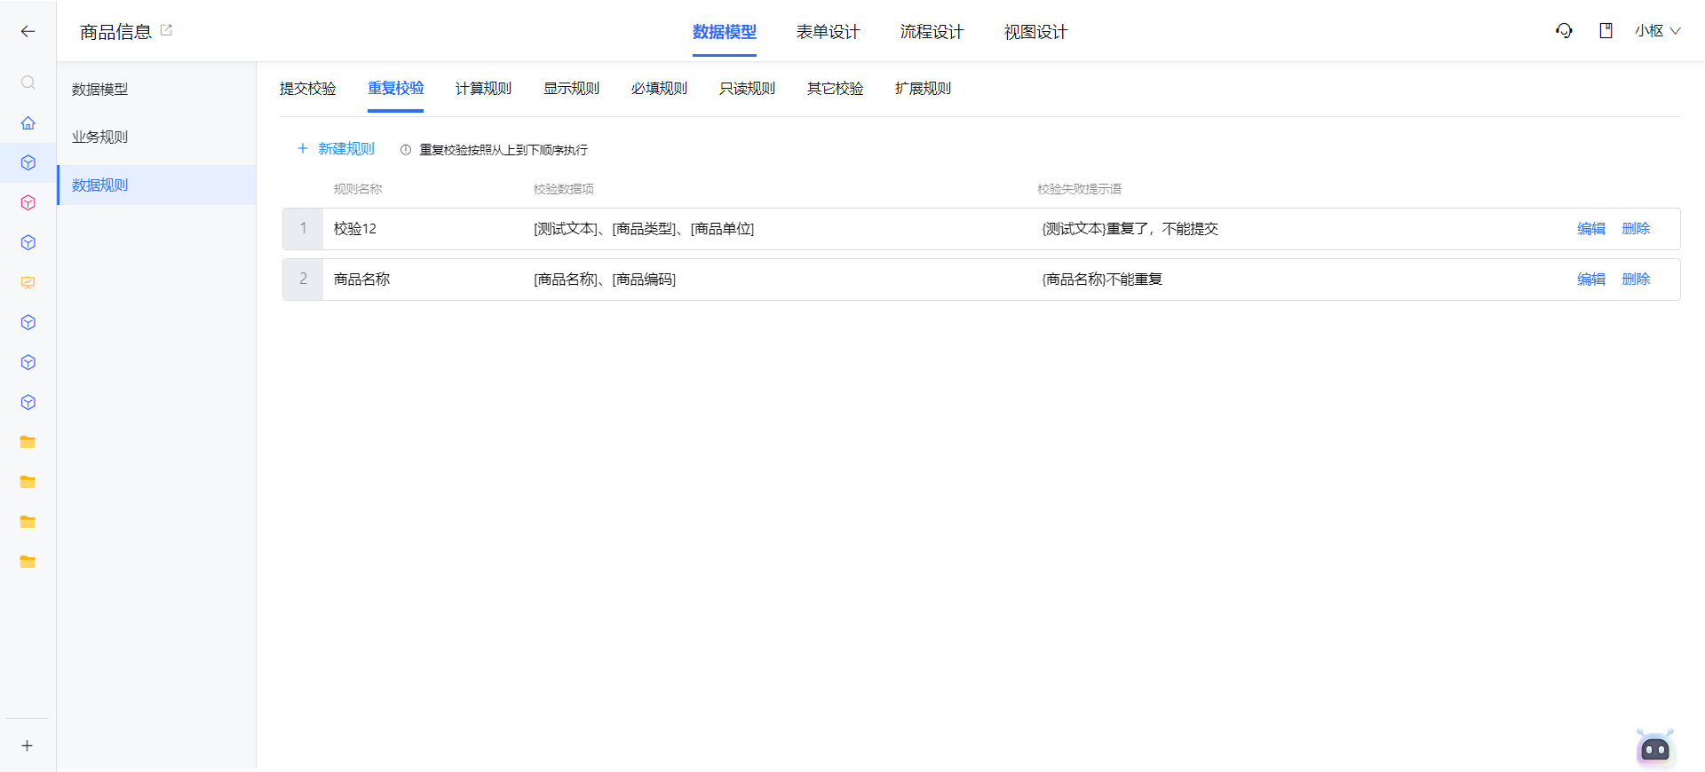Open the orange presentation board icon

click(28, 282)
